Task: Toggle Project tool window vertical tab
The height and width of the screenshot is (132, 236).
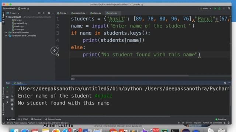Action: point(3,18)
